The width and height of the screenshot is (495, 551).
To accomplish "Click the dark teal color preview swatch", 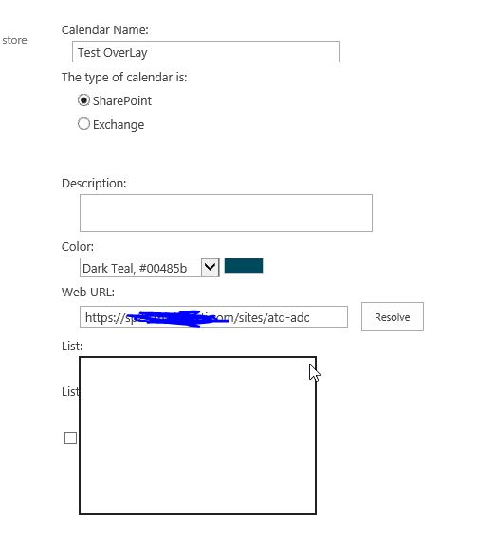I will click(x=244, y=266).
